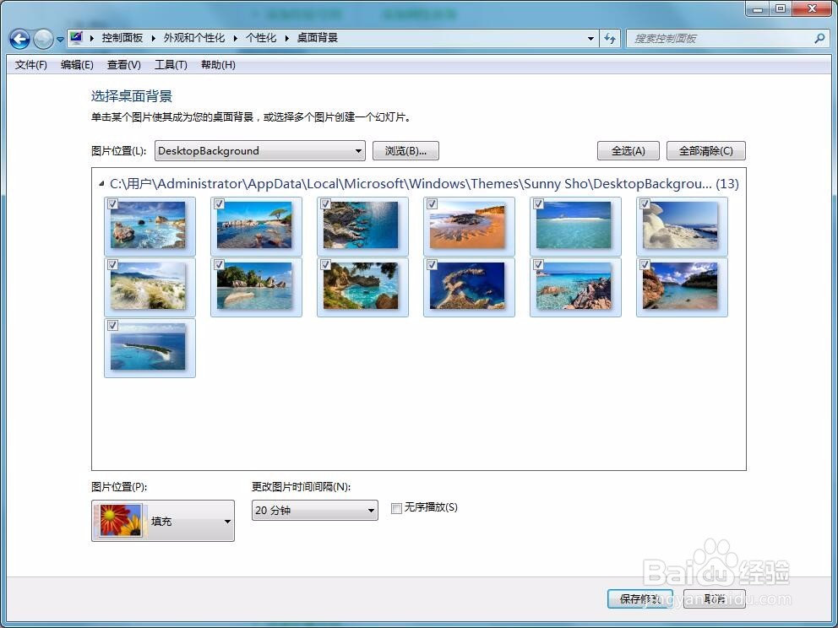Maximize the window
Image resolution: width=838 pixels, height=628 pixels.
pyautogui.click(x=781, y=8)
